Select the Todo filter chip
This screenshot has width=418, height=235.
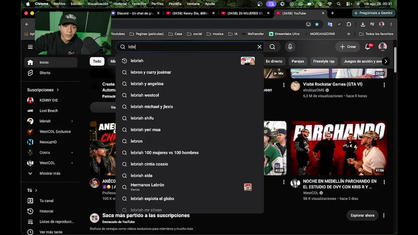click(97, 61)
